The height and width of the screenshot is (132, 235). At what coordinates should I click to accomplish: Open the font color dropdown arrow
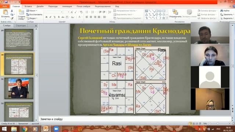82,17
